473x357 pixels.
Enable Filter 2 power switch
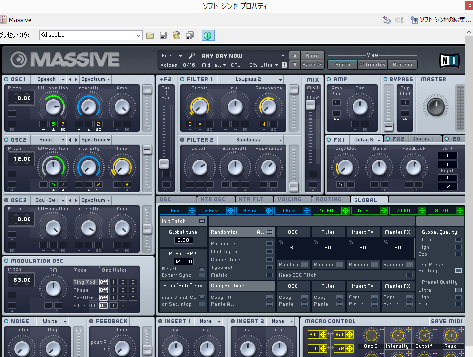point(182,140)
